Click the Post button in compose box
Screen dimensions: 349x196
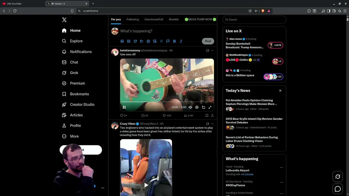click(x=208, y=41)
